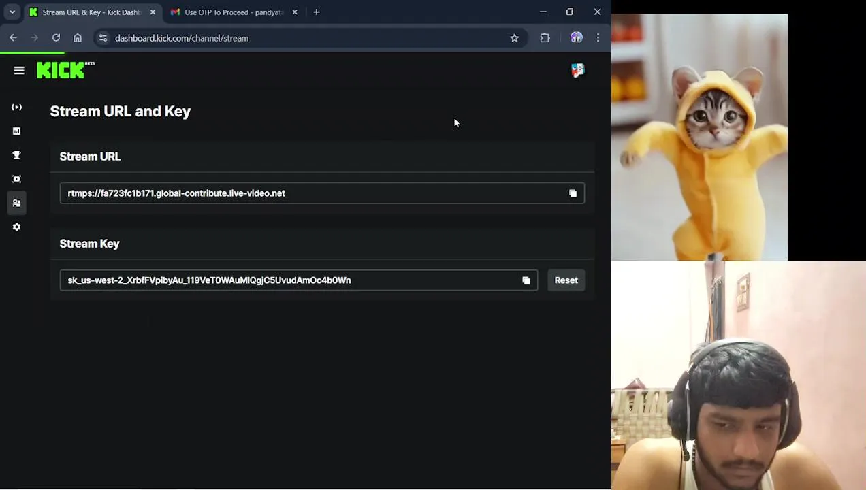Viewport: 866px width, 490px height.
Task: Click the Stream URL field
Action: tap(322, 193)
